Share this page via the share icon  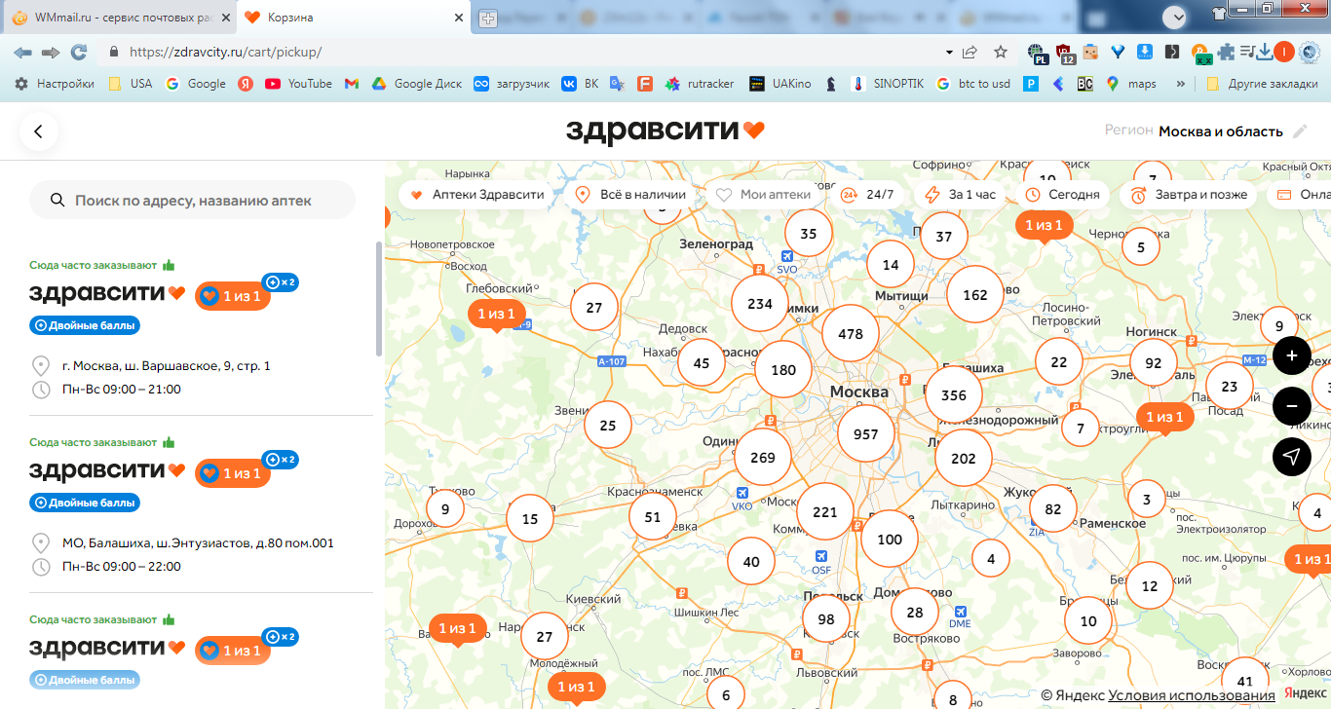(x=970, y=52)
